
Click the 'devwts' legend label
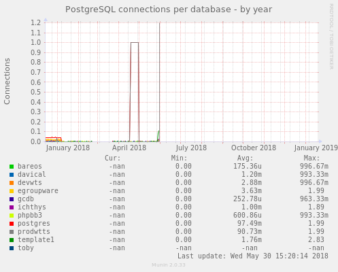click(x=30, y=183)
